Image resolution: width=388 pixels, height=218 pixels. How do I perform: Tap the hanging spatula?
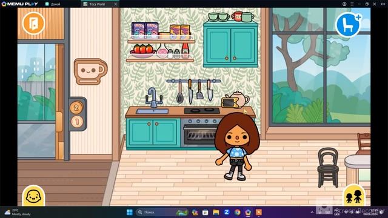click(x=199, y=90)
